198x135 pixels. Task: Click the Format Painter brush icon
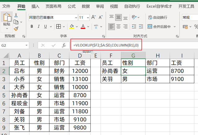click(x=16, y=29)
